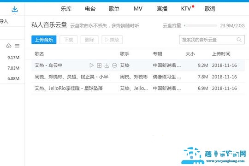Click the 6.9M size value
This screenshot has height=166, width=249.
pyautogui.click(x=203, y=88)
